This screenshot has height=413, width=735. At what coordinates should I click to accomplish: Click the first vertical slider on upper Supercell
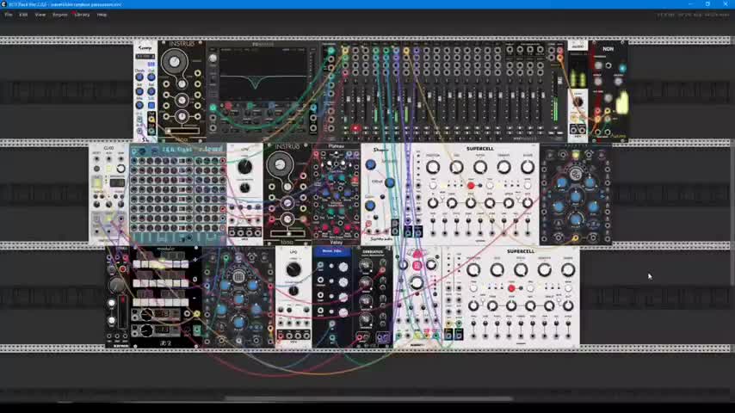(433, 226)
